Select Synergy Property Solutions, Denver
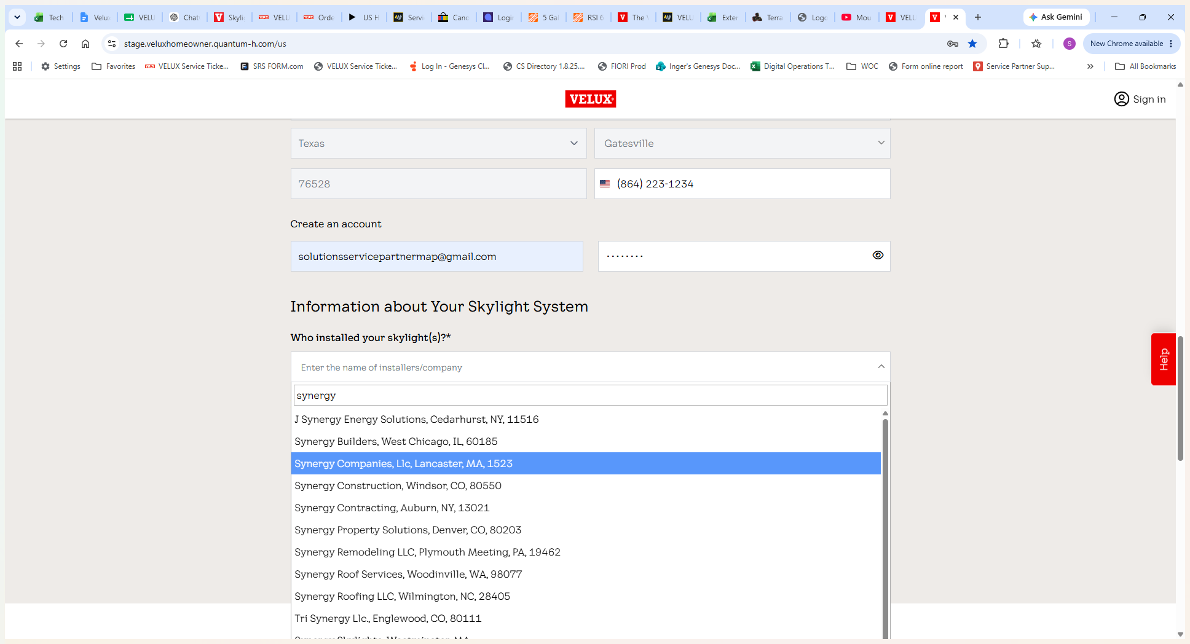The width and height of the screenshot is (1190, 644). pyautogui.click(x=586, y=530)
